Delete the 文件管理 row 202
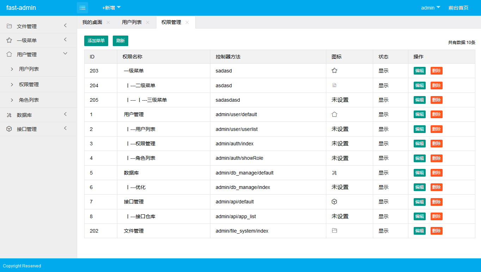Viewport: 481px width, 272px height. 436,231
